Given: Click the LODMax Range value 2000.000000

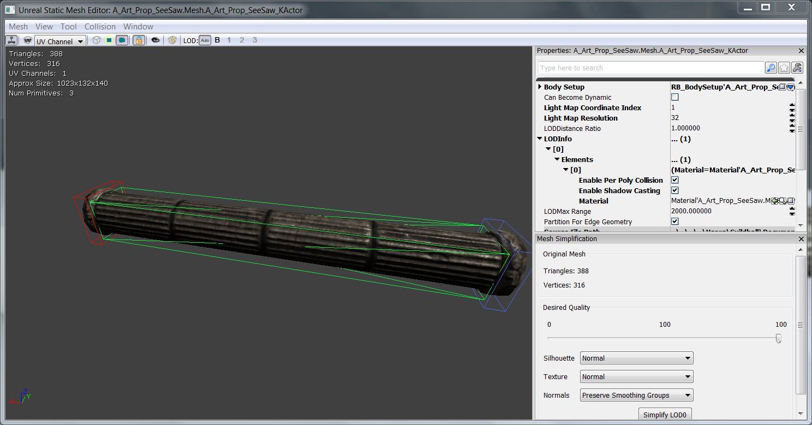Looking at the screenshot, I should [x=691, y=211].
